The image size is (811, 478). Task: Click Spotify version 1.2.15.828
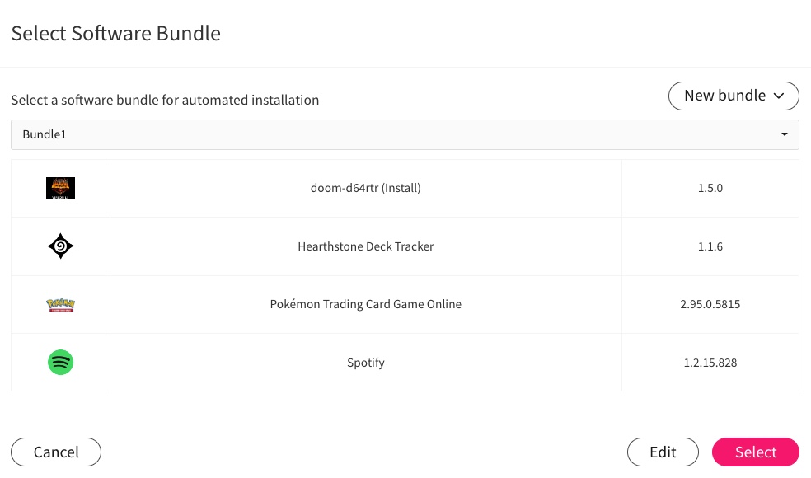710,363
